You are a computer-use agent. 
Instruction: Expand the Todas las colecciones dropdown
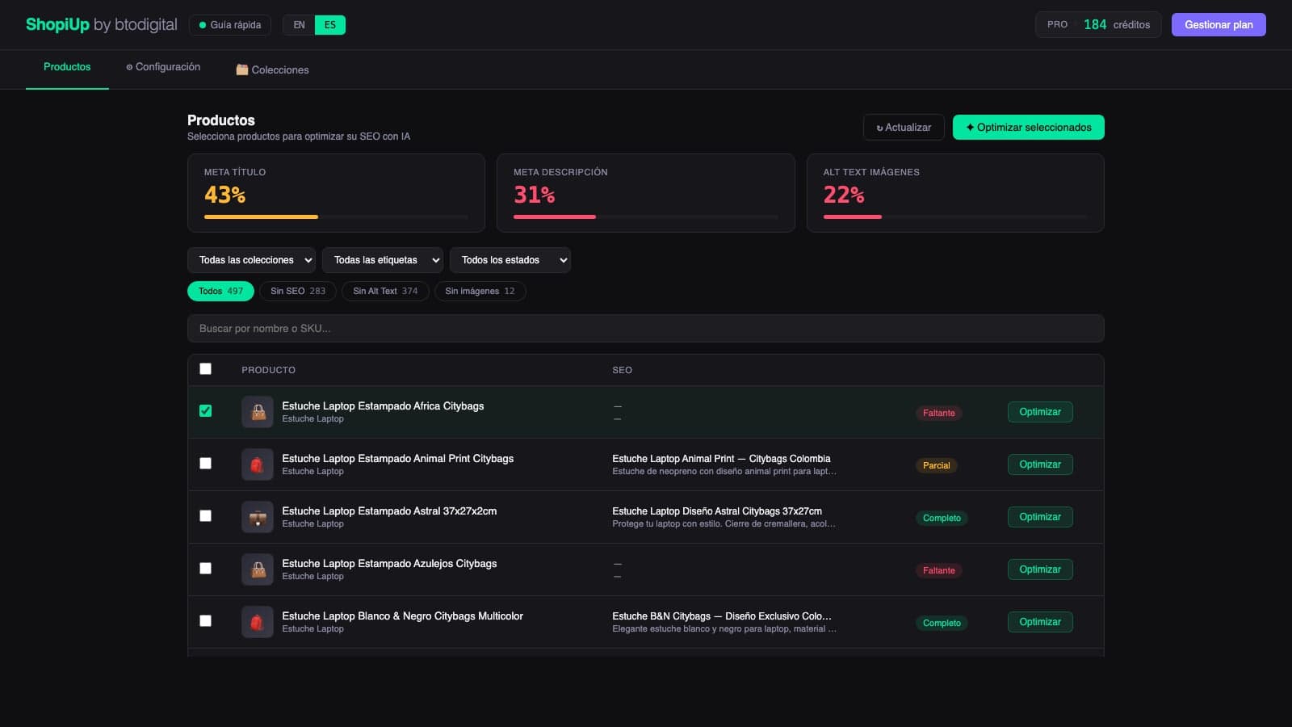(x=251, y=260)
